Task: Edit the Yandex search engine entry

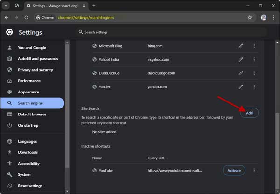Action: [241, 87]
